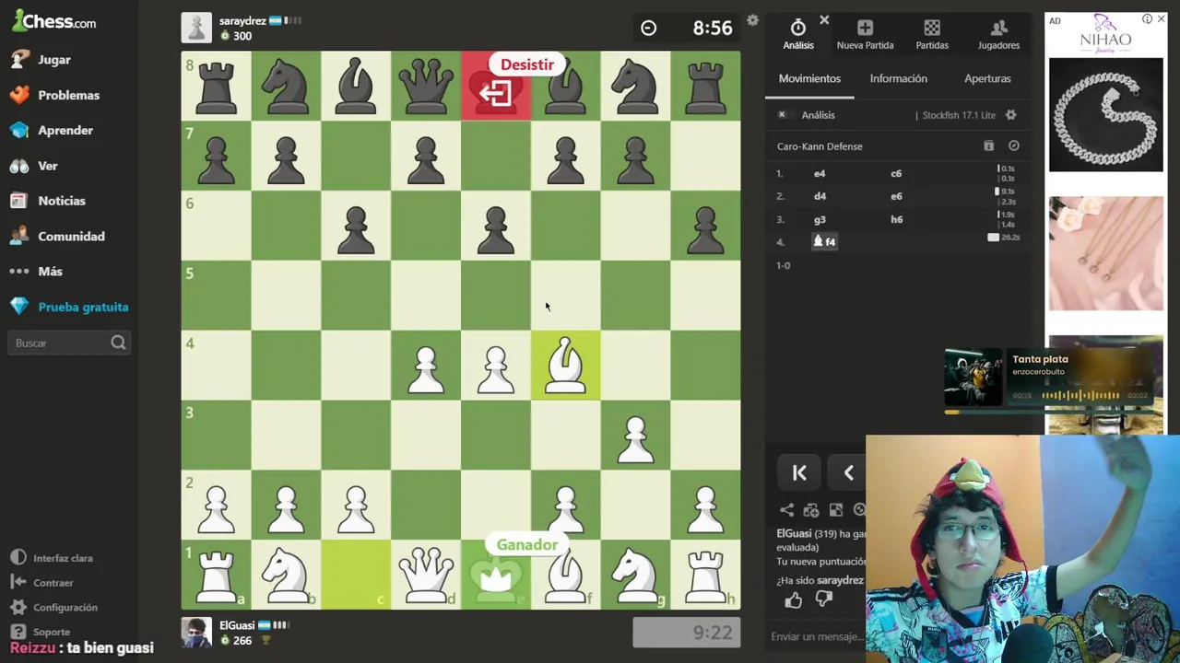Jump to move h6
This screenshot has height=663, width=1180.
(896, 219)
